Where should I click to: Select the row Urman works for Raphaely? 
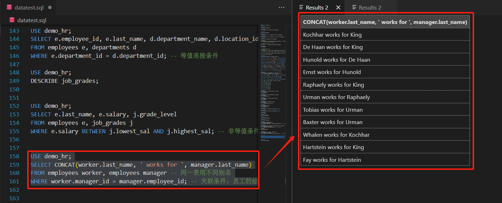[x=385, y=97]
